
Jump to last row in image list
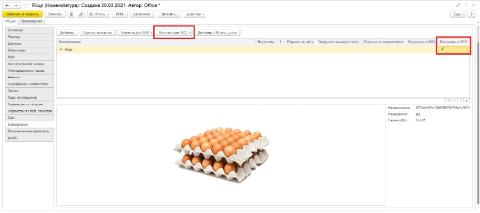(467, 101)
